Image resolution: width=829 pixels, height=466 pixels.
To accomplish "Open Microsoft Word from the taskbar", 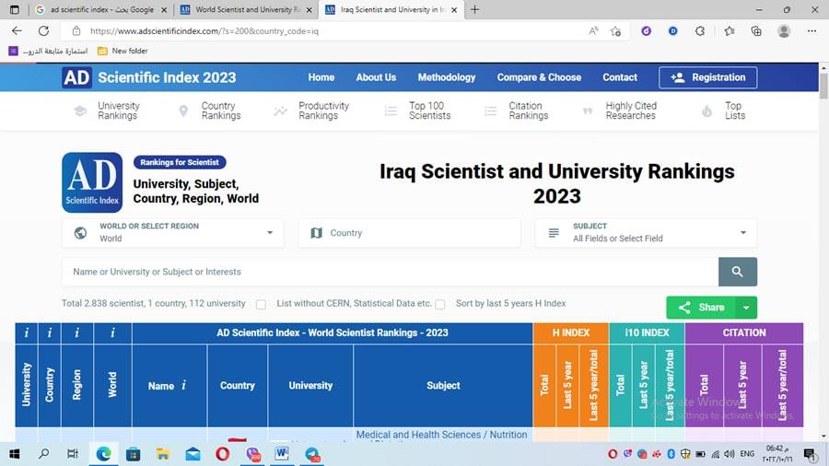I will 281,454.
